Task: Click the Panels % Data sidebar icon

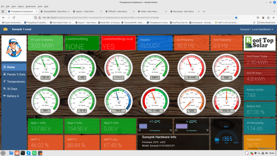Action: [x=5, y=74]
